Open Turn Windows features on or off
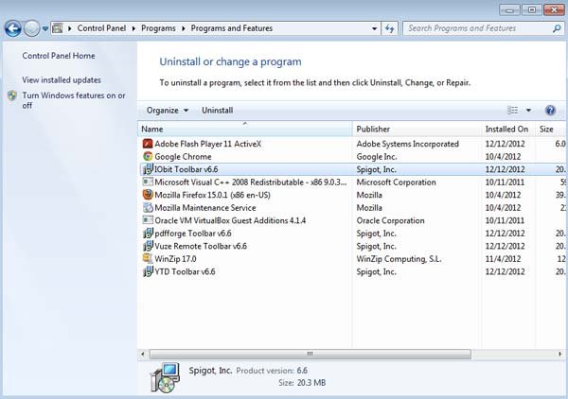Viewport: 568px width, 399px height. [x=73, y=100]
